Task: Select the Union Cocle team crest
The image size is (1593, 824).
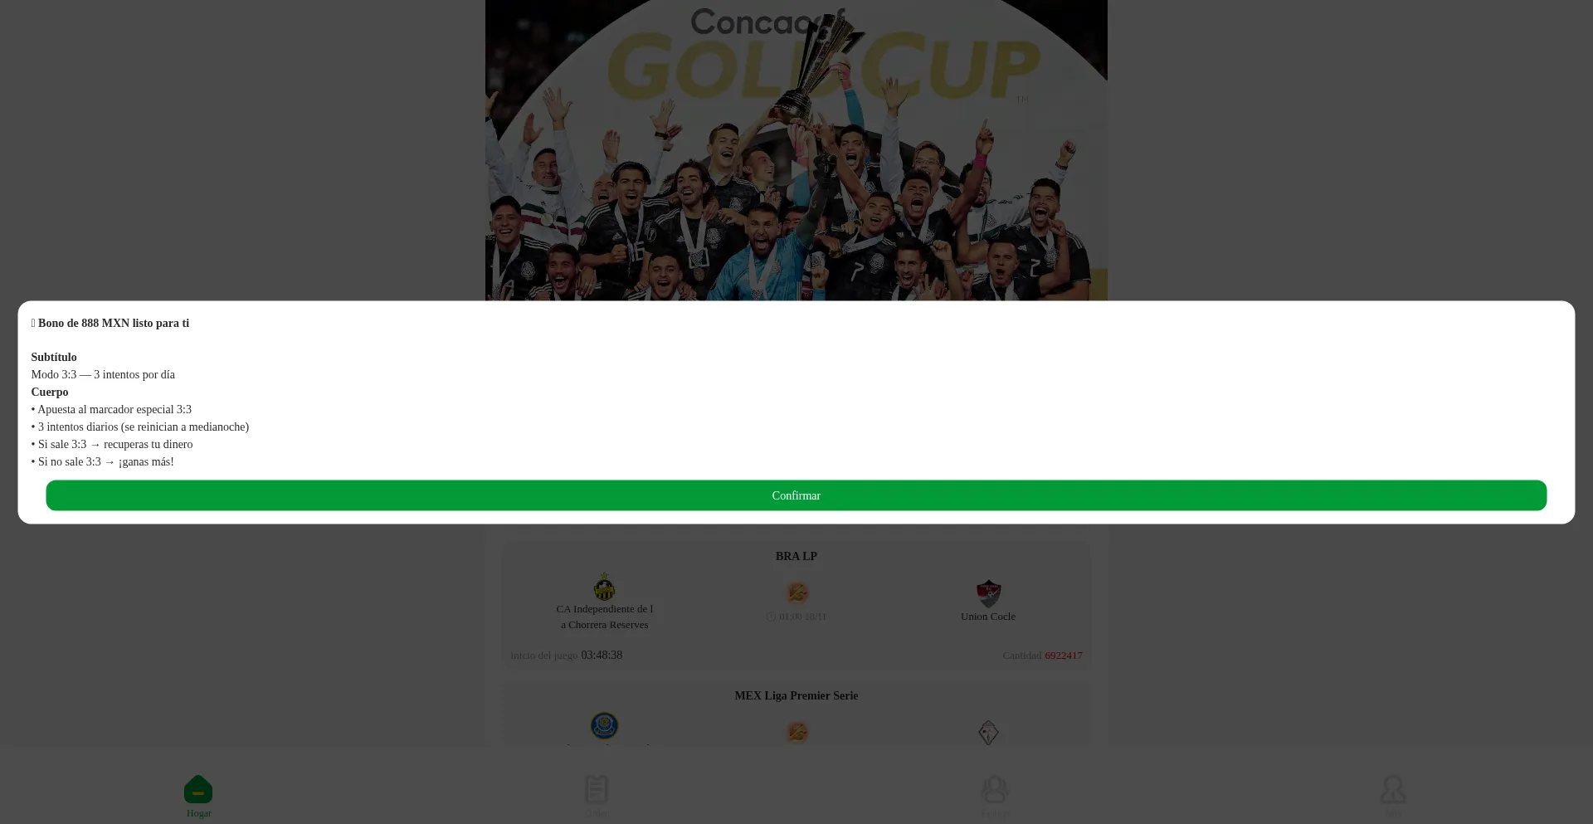Action: click(988, 593)
